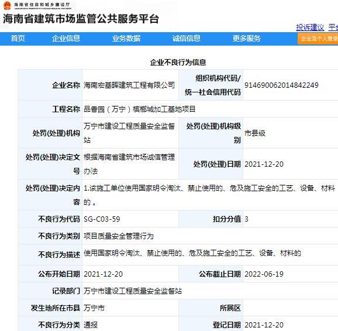The width and height of the screenshot is (338, 331).
Task: Open the 更多服务 menu
Action: (x=247, y=39)
